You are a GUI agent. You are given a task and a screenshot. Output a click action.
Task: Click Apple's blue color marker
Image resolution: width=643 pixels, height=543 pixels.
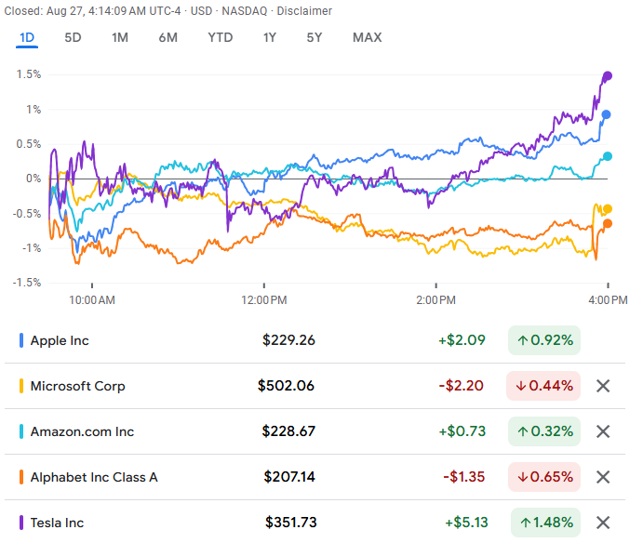coord(21,340)
